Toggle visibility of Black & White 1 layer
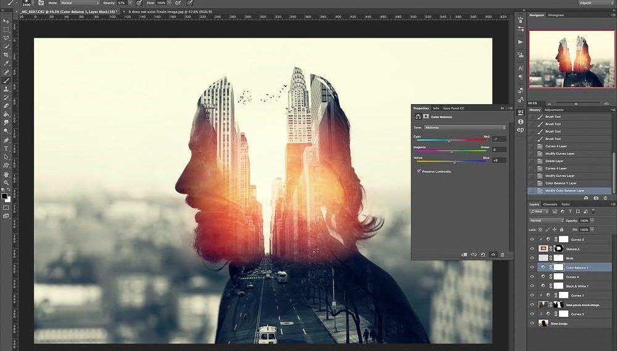The image size is (617, 351). pyautogui.click(x=532, y=286)
